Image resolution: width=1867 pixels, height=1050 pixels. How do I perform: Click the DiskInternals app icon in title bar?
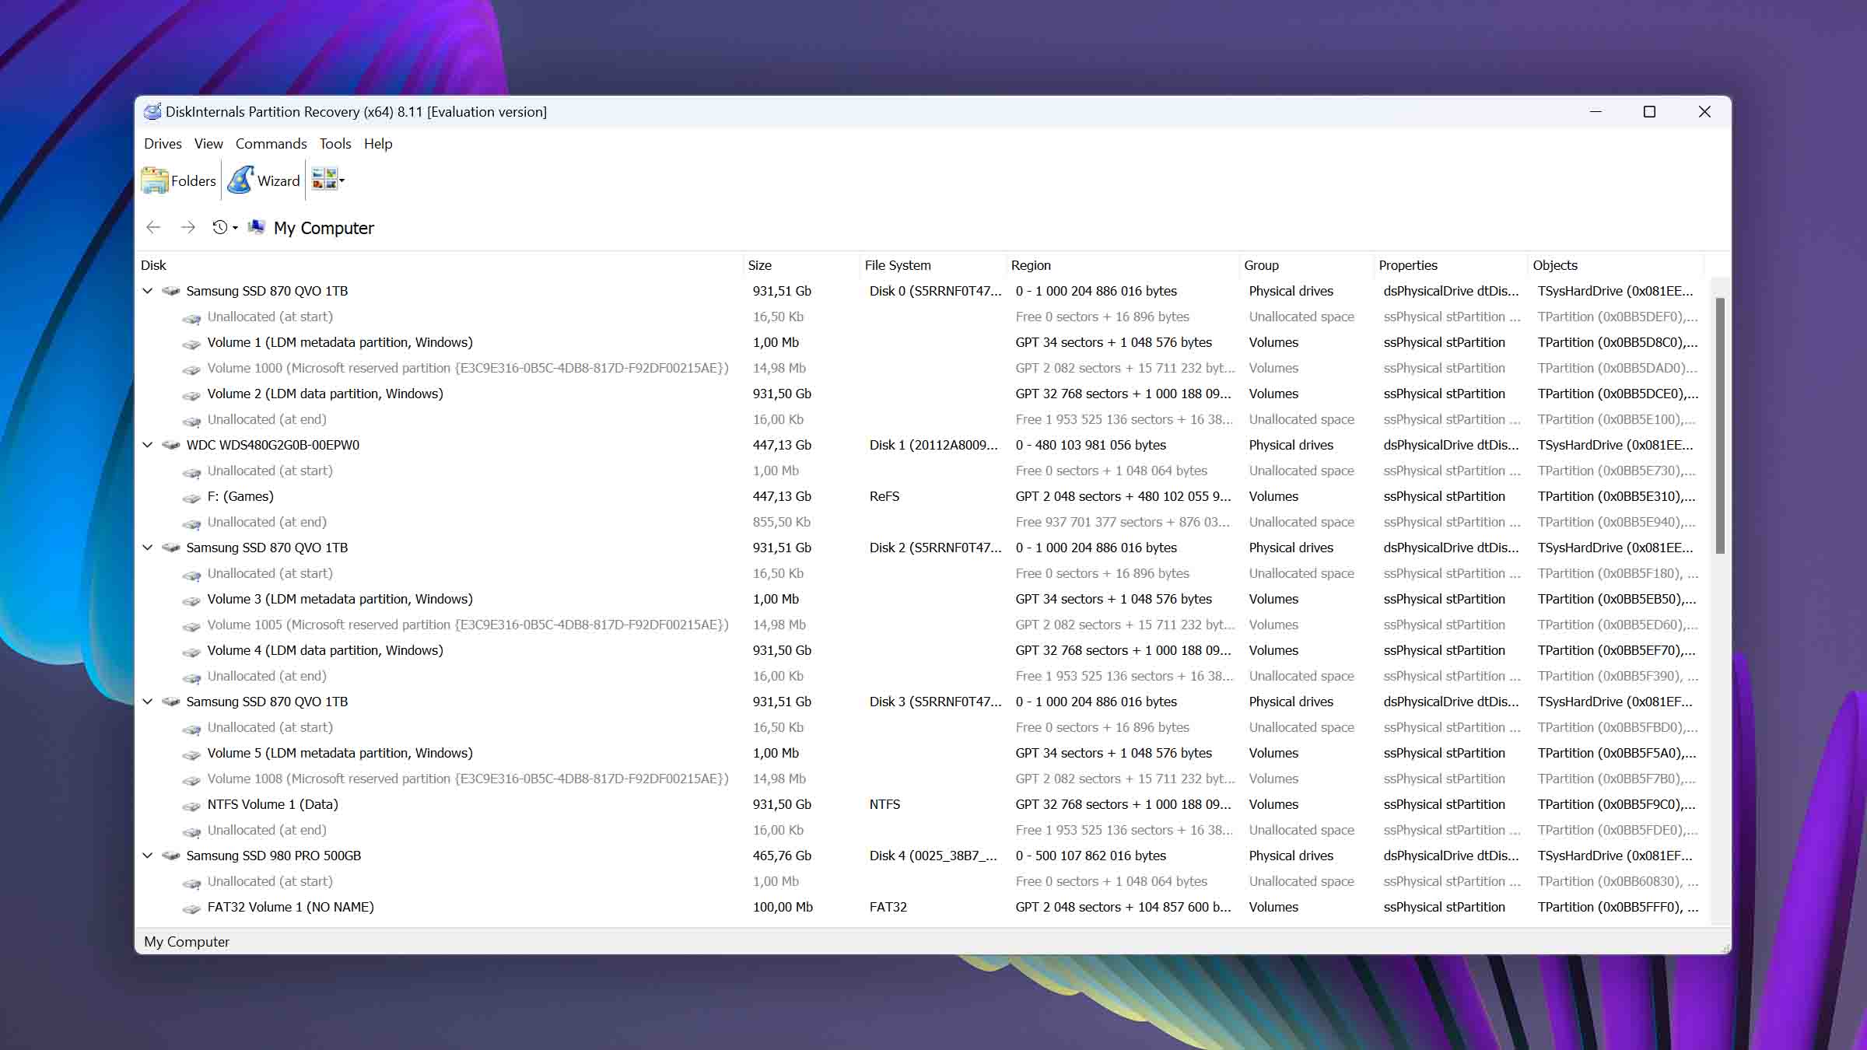(152, 111)
